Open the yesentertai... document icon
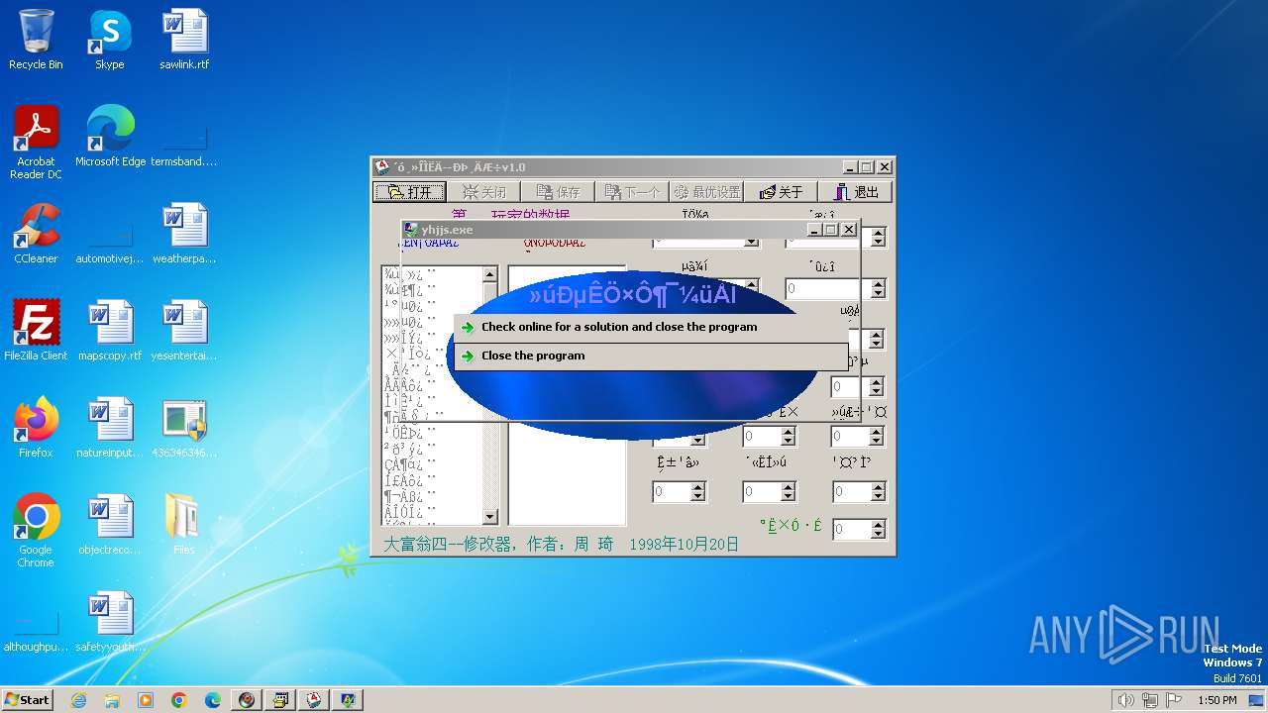This screenshot has width=1268, height=713. 184,331
